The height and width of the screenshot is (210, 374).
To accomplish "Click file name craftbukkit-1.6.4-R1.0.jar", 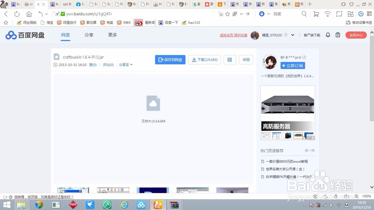I will click(83, 57).
